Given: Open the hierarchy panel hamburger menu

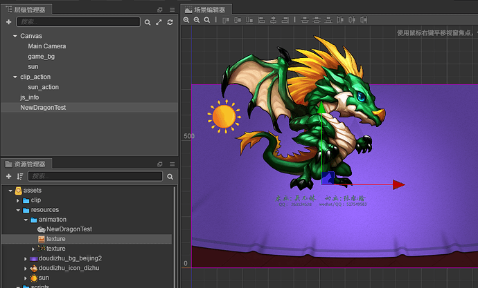Looking at the screenshot, I should click(171, 9).
